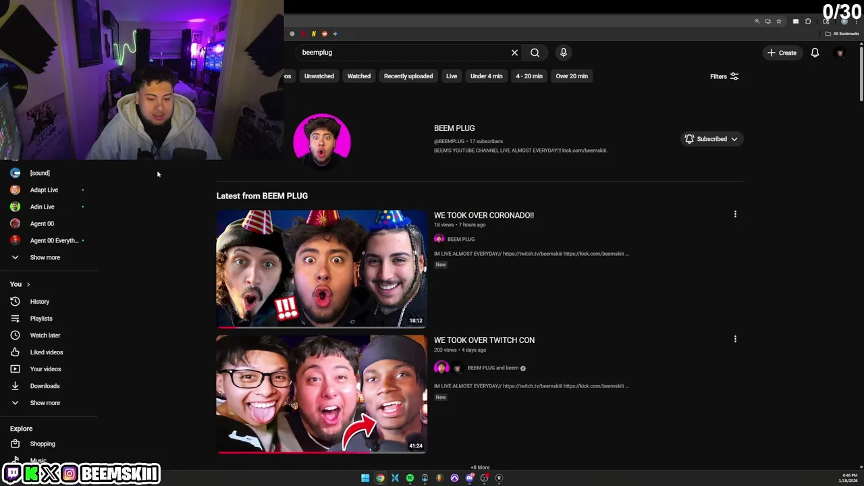864x486 pixels.
Task: Open the Liked videos thumbs-up icon
Action: point(15,352)
